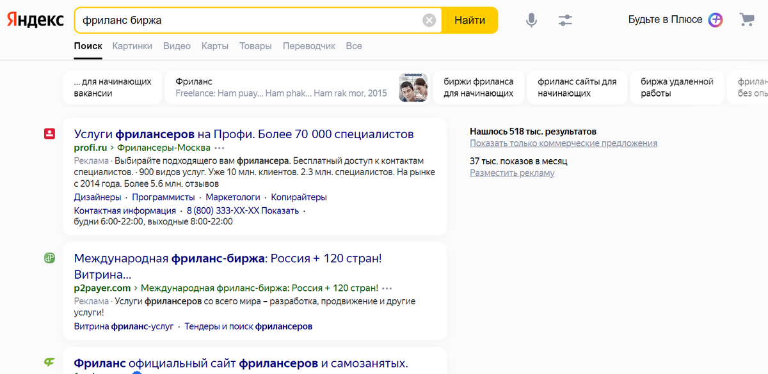
Task: Click the movie thumbnail in the Фриланс suggestion card
Action: pos(415,86)
